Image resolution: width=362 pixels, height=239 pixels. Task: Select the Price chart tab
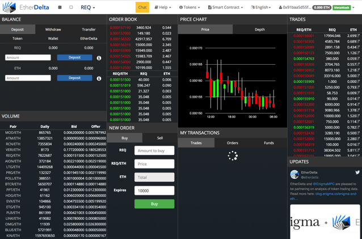pos(205,30)
